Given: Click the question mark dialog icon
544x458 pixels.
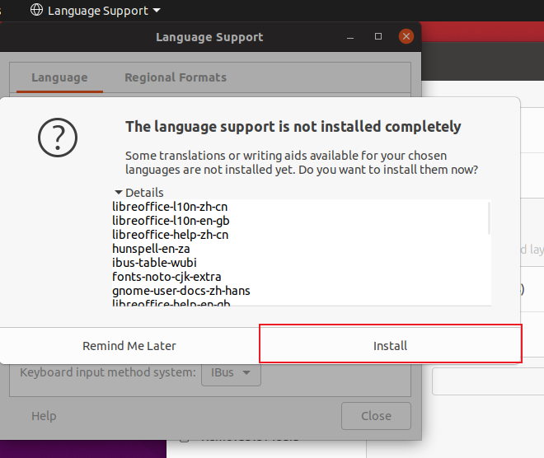Looking at the screenshot, I should 58,138.
